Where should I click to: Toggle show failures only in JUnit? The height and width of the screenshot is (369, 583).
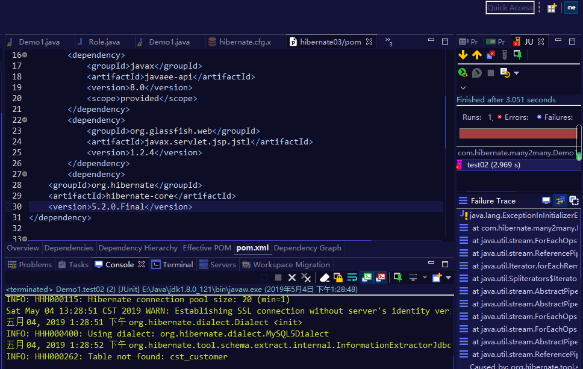coord(491,55)
